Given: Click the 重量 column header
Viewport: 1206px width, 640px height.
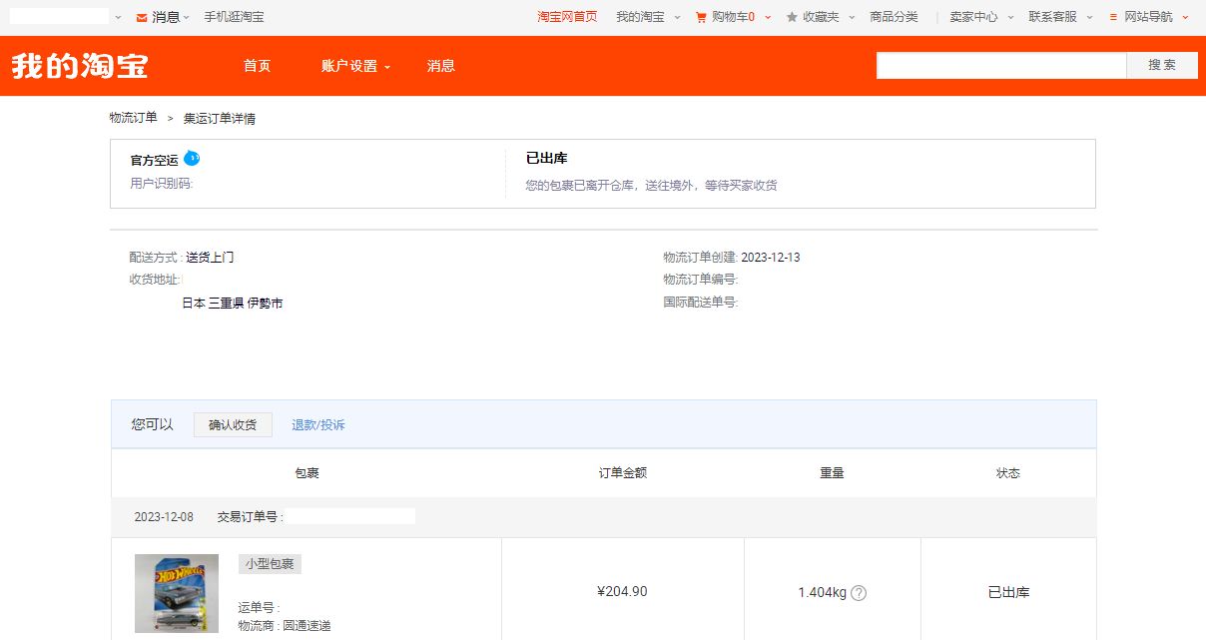Looking at the screenshot, I should 833,473.
